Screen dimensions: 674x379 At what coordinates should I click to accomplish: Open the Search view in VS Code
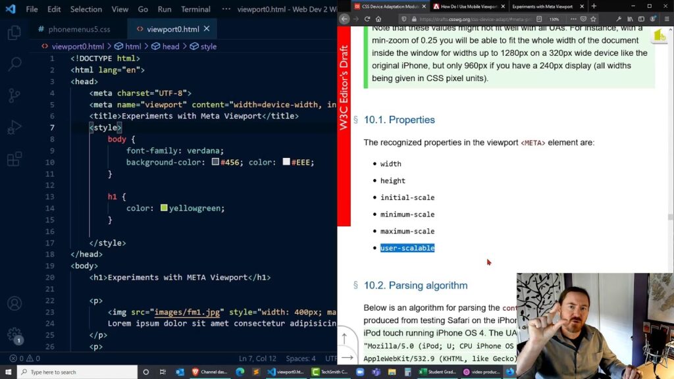coord(14,64)
